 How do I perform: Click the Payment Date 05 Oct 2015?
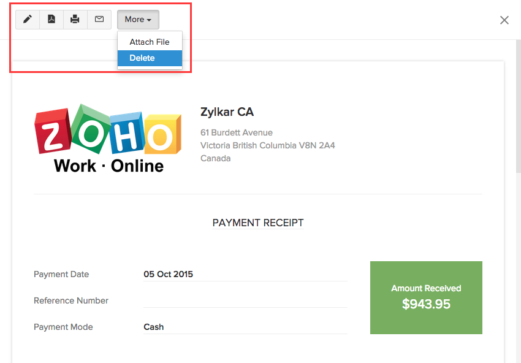(x=168, y=274)
